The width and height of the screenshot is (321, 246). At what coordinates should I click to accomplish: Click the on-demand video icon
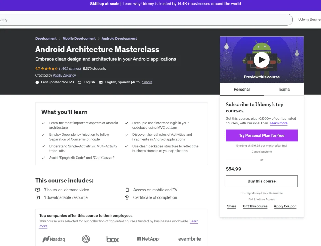coord(38,190)
